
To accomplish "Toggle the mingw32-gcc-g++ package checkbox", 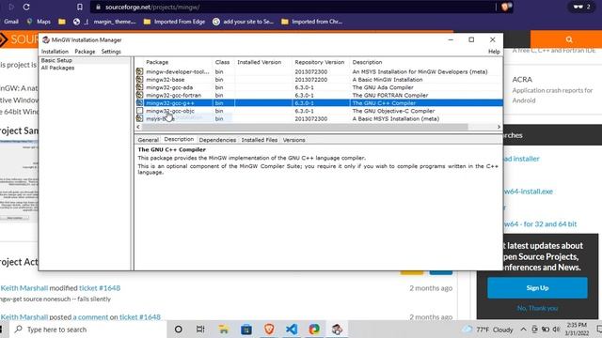I will click(x=140, y=102).
